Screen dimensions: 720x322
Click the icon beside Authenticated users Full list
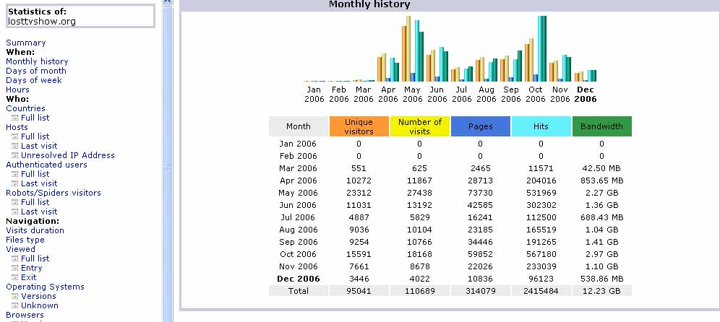[14, 174]
